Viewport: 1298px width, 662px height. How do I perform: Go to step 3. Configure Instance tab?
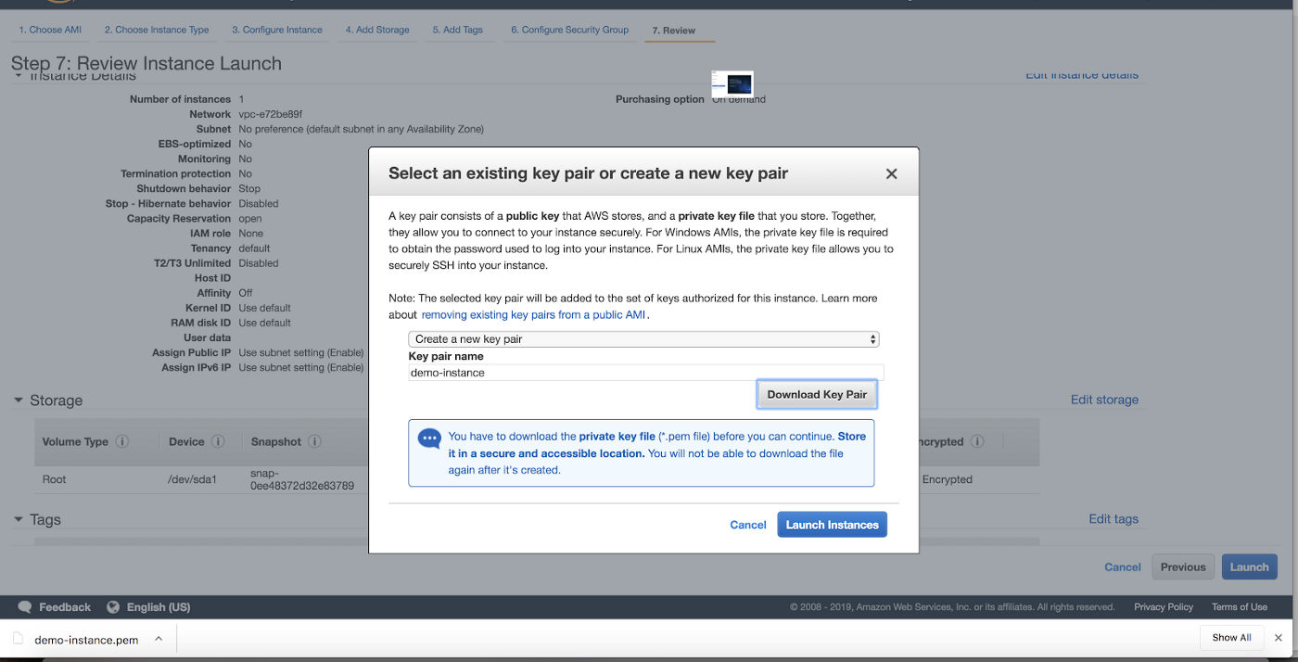(x=277, y=30)
